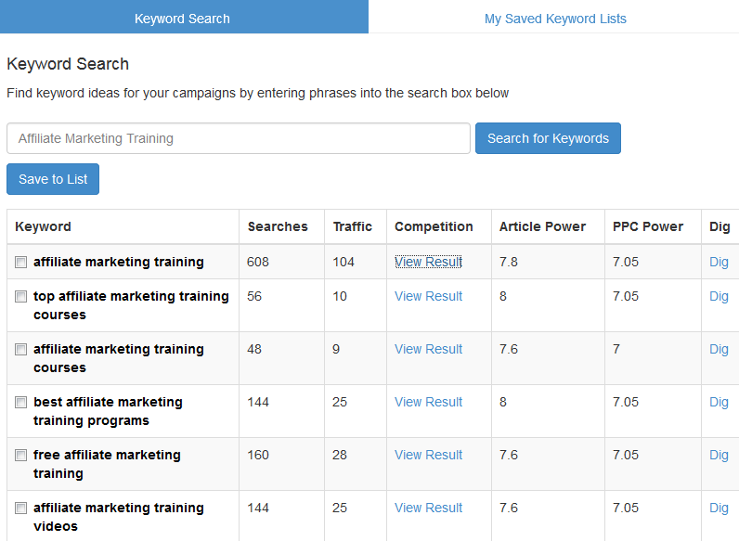Click the Searches column header
The width and height of the screenshot is (739, 541).
tap(278, 226)
